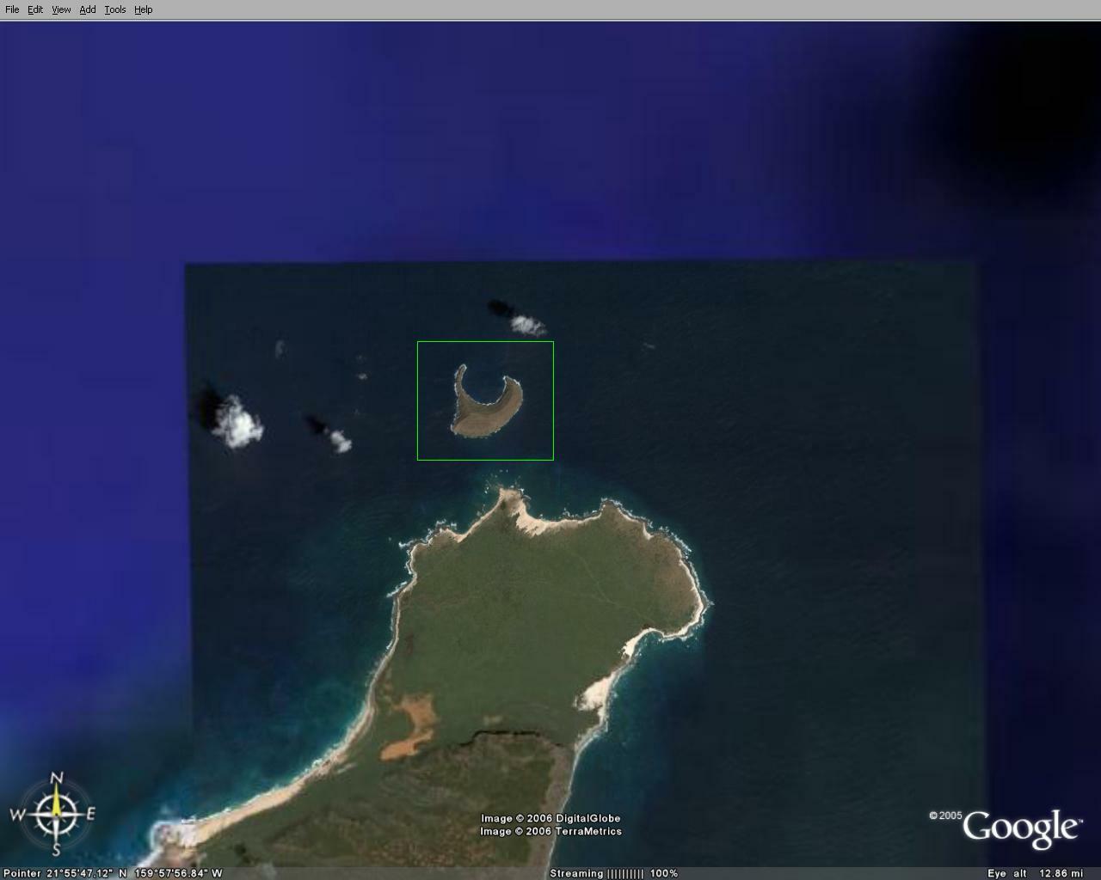This screenshot has height=880, width=1101.
Task: Click pointer coordinates in status bar
Action: pyautogui.click(x=113, y=873)
